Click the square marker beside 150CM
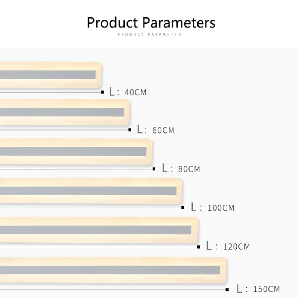Screen dimensions: 298x298 (227, 289)
